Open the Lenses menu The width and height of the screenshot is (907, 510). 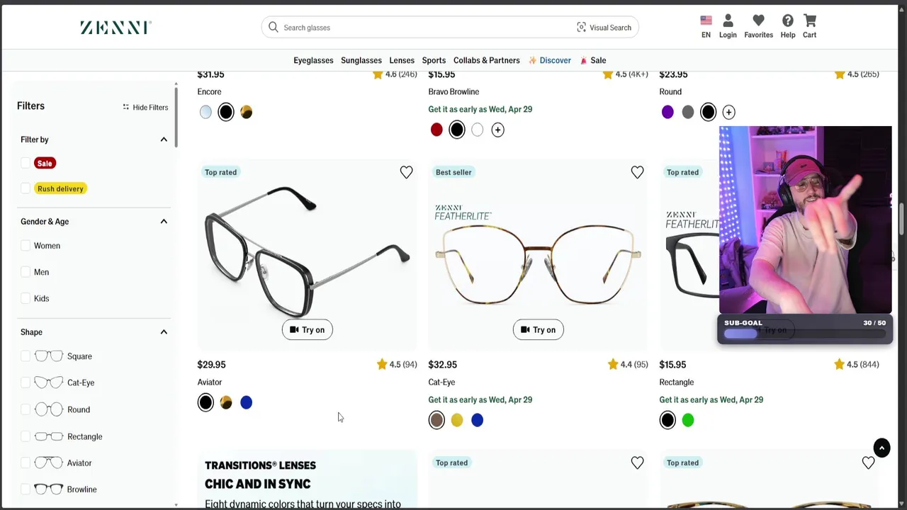click(402, 60)
